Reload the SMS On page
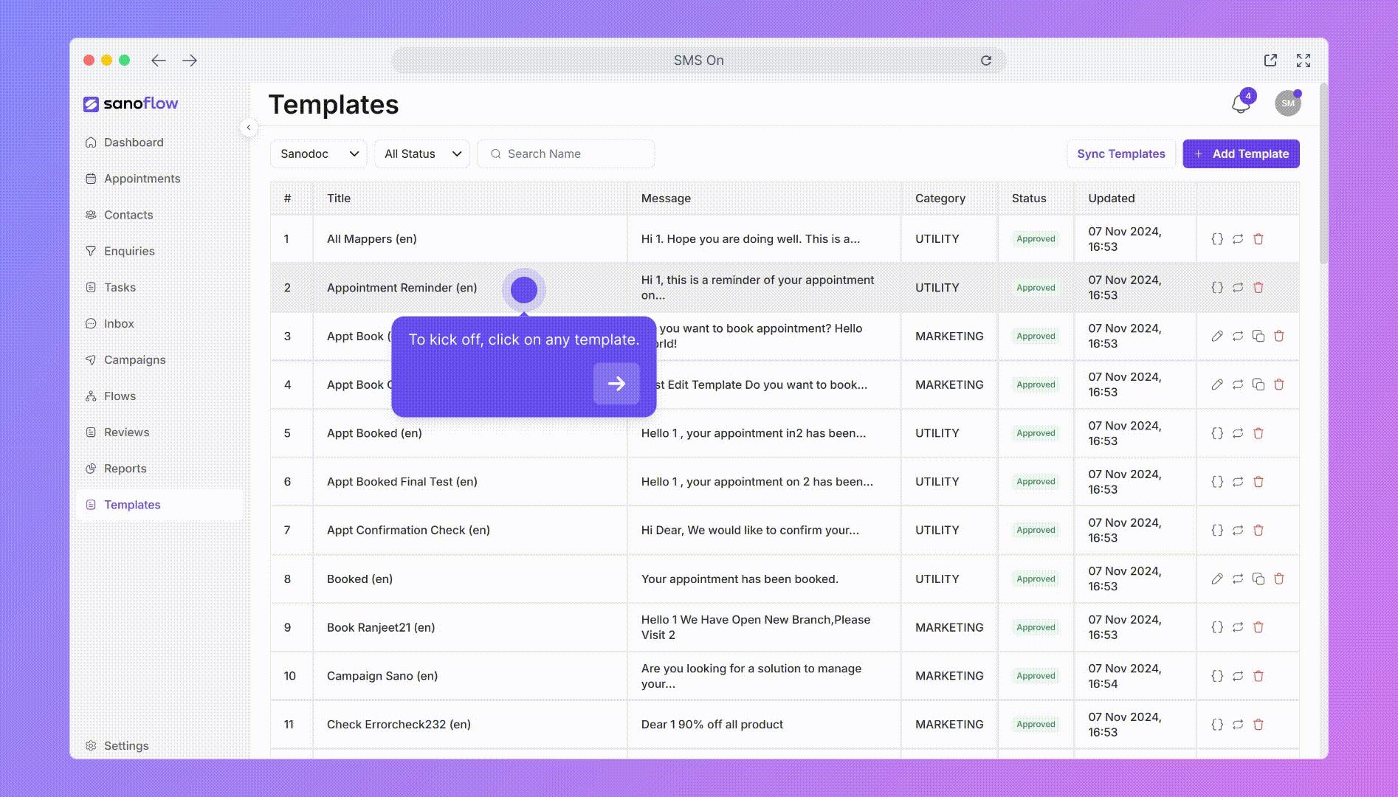Viewport: 1398px width, 797px height. tap(986, 61)
